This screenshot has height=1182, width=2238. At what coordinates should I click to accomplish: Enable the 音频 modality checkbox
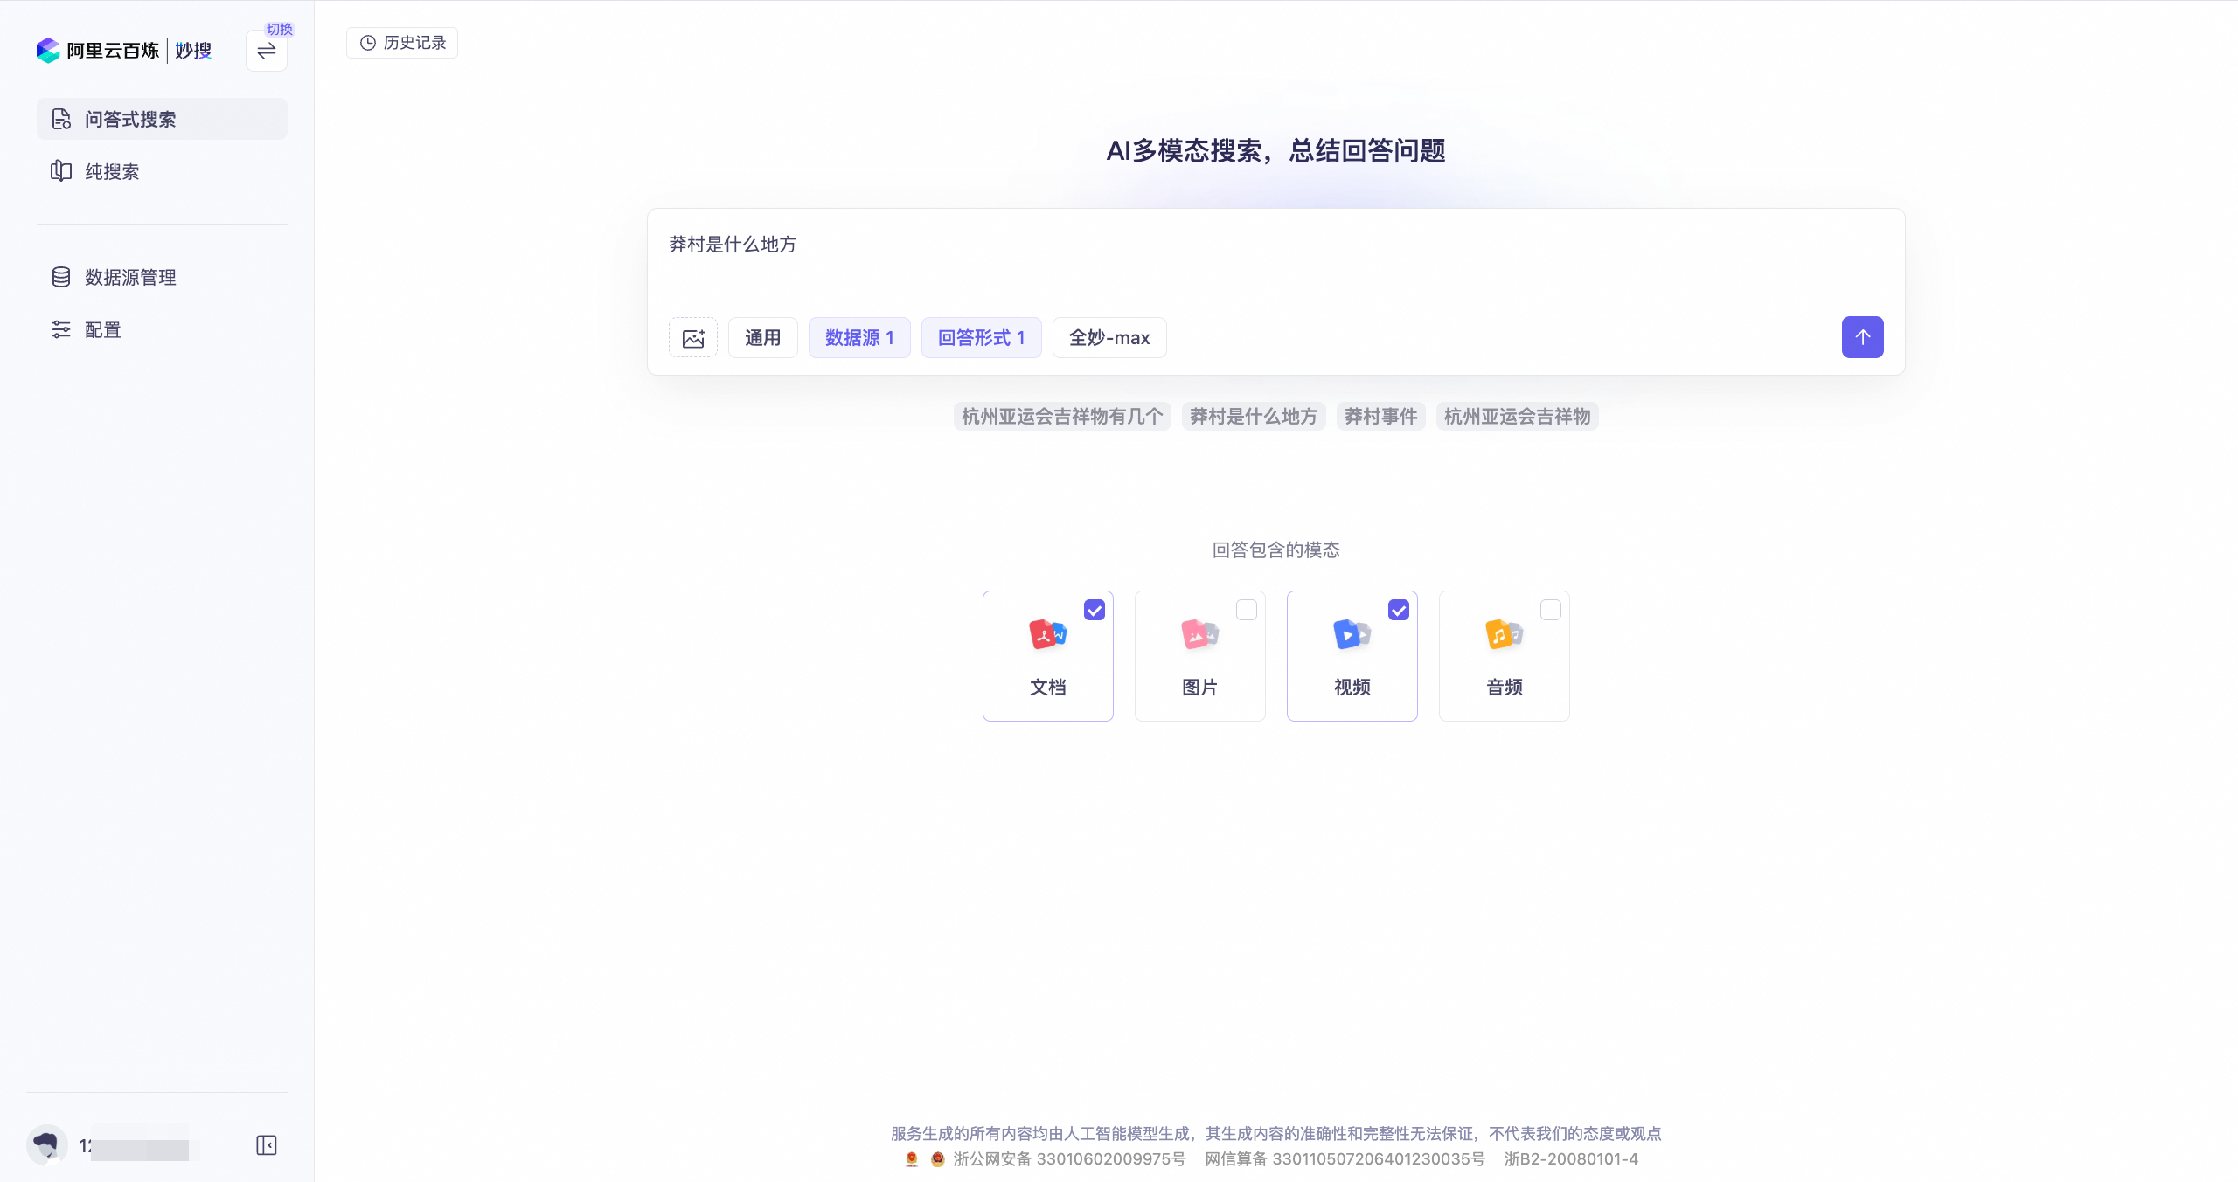pos(1551,610)
